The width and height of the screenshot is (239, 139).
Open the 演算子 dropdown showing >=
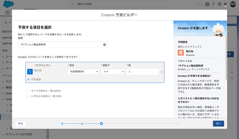pyautogui.click(x=113, y=72)
